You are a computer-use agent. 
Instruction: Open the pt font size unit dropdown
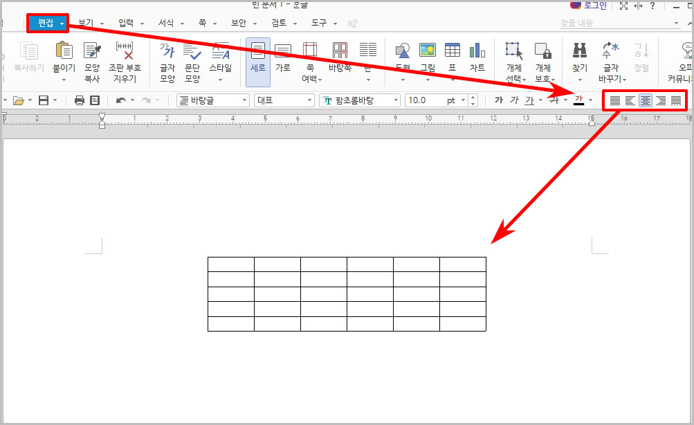tap(463, 100)
